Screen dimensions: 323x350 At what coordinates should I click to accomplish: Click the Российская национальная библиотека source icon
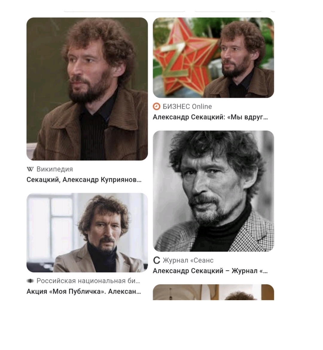pyautogui.click(x=30, y=281)
